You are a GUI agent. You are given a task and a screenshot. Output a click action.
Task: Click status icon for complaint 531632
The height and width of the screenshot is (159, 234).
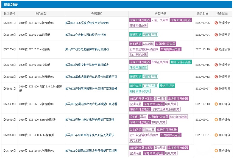click(x=216, y=77)
